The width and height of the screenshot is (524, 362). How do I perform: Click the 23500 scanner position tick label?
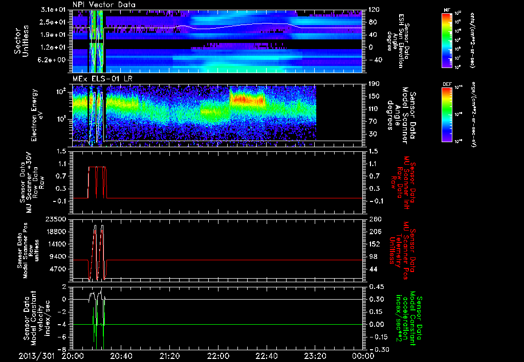coord(55,219)
